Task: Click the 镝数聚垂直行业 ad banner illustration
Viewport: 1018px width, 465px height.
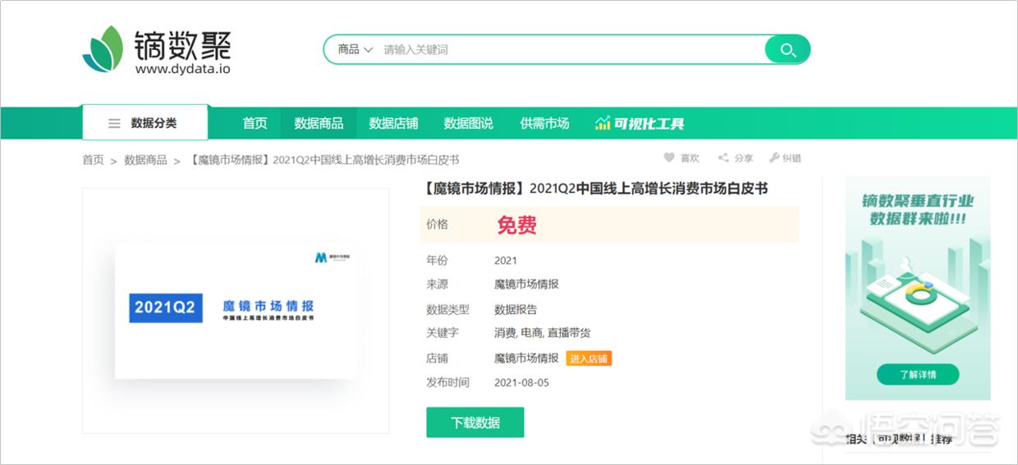Action: [x=917, y=288]
